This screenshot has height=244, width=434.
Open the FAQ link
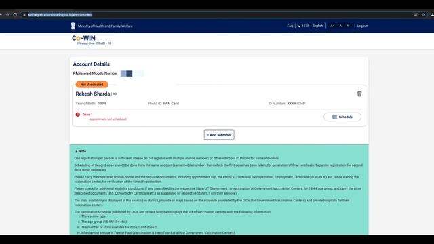click(290, 26)
